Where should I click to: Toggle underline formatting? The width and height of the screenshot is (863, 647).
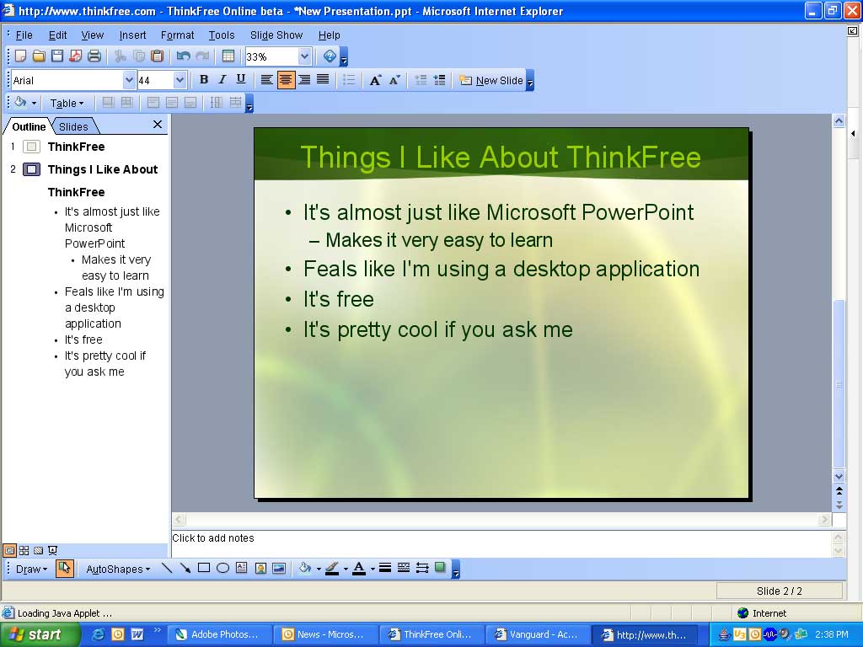242,80
